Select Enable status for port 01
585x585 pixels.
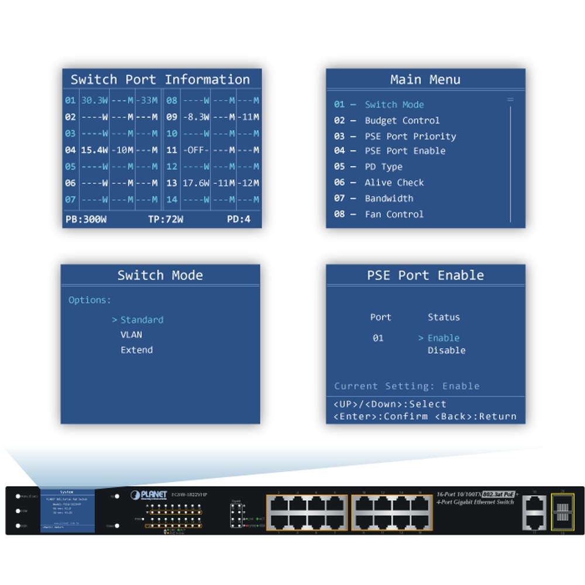(x=443, y=338)
